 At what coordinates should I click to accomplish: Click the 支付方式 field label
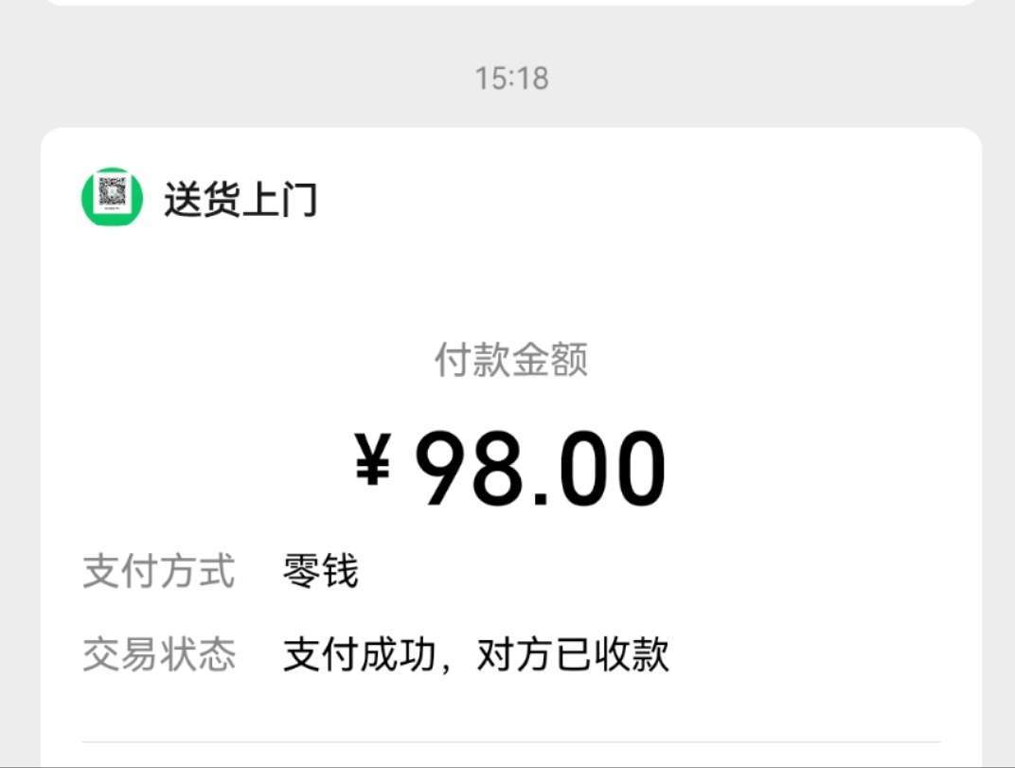click(158, 572)
